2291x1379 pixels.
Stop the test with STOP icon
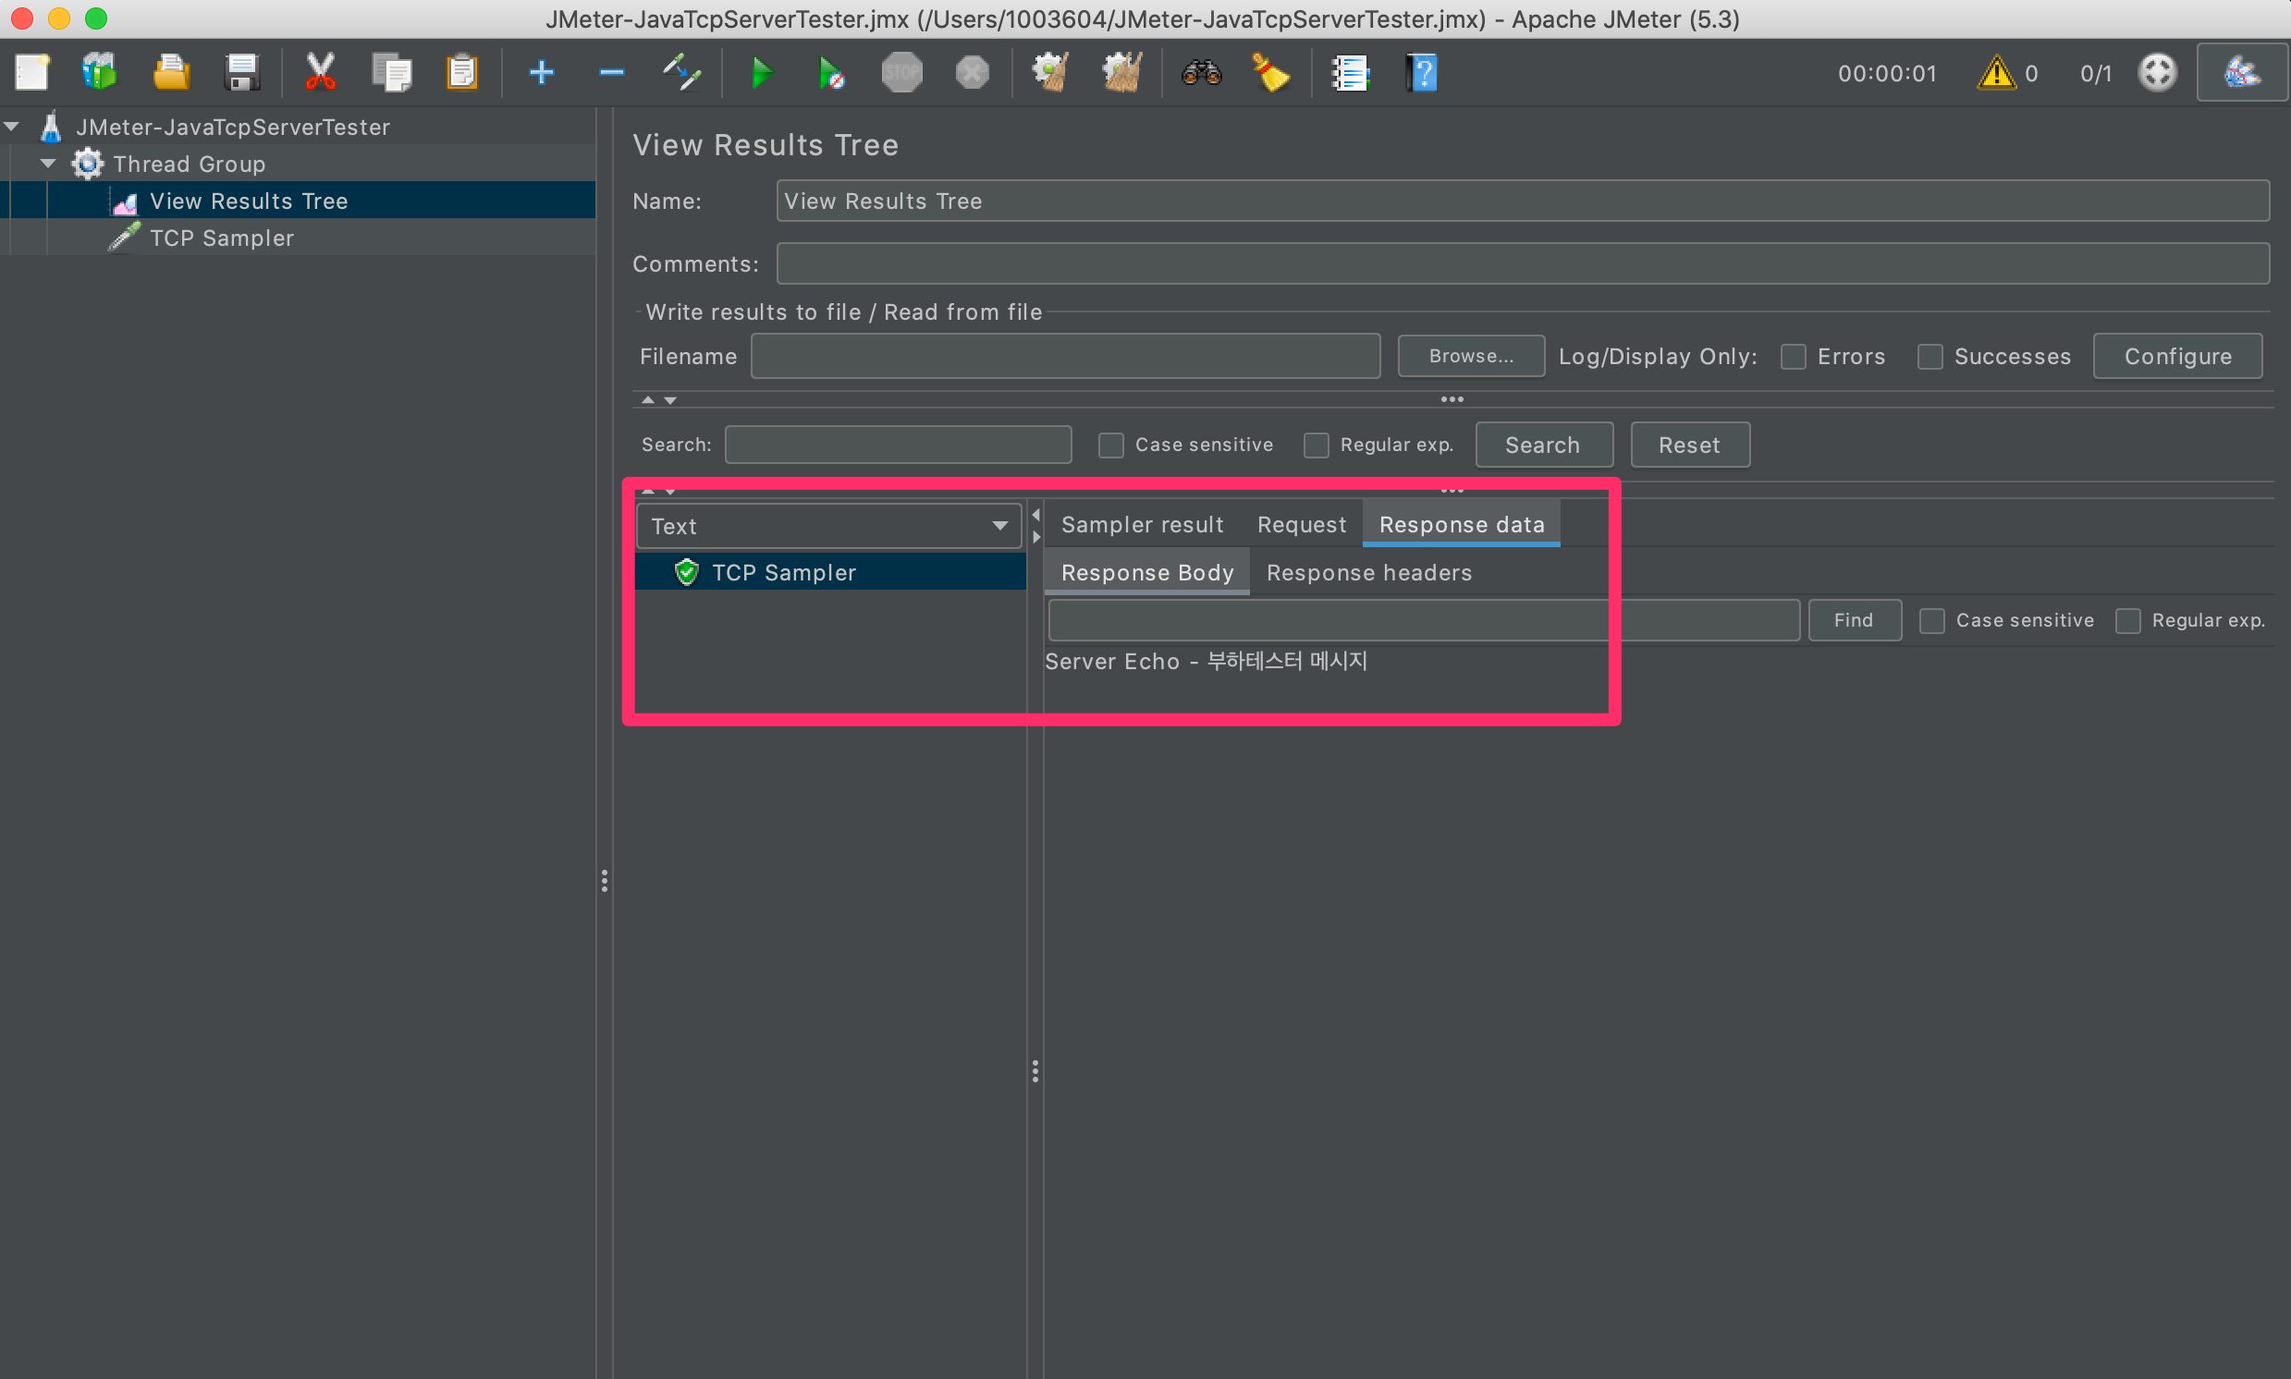point(901,72)
